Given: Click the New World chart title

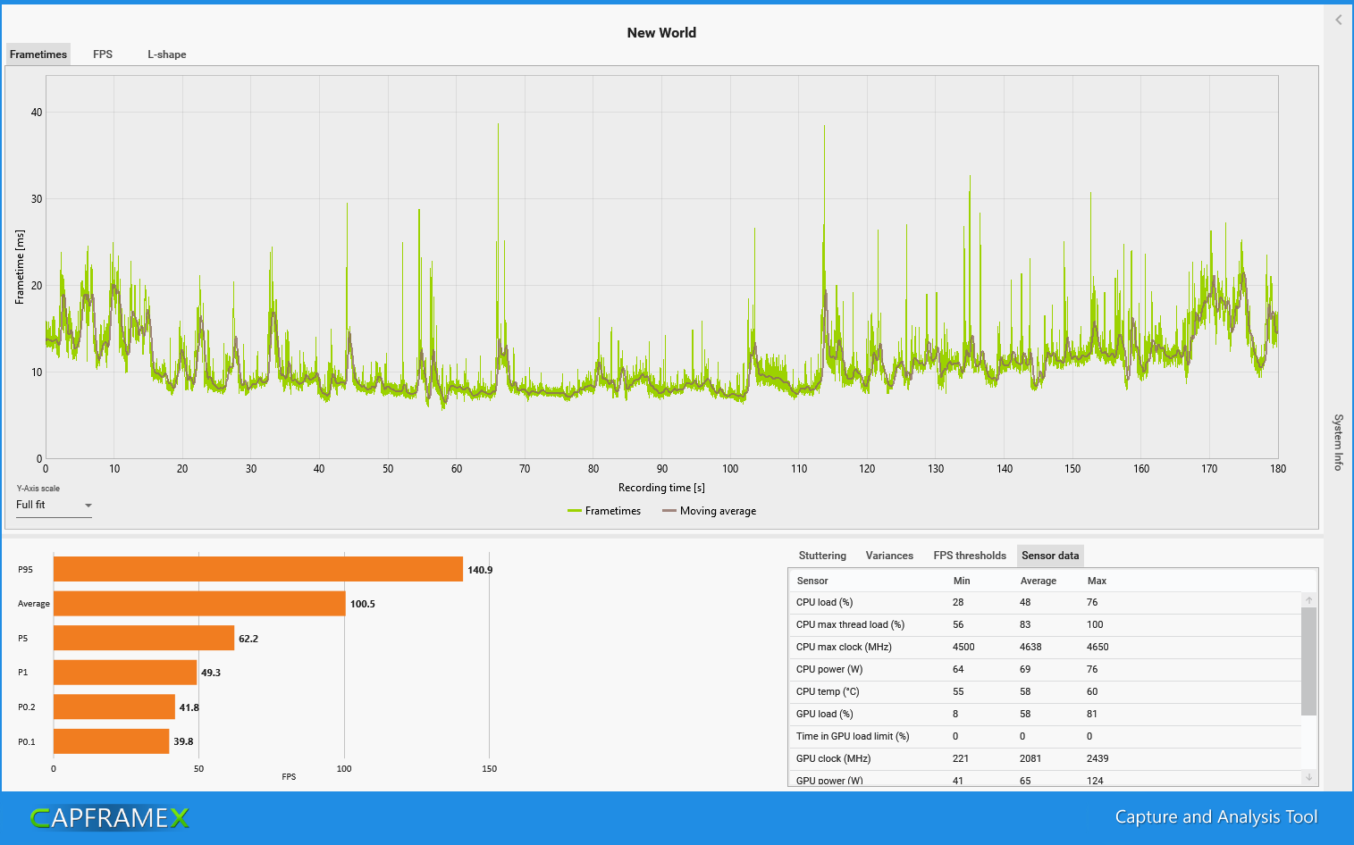Looking at the screenshot, I should click(x=661, y=33).
